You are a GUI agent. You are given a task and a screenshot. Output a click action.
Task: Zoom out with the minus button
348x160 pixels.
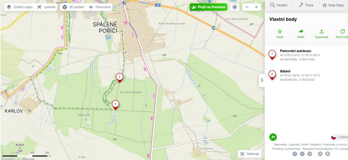(247, 7)
